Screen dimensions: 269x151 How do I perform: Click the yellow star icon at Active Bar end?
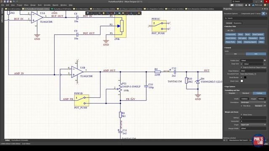pos(139,13)
